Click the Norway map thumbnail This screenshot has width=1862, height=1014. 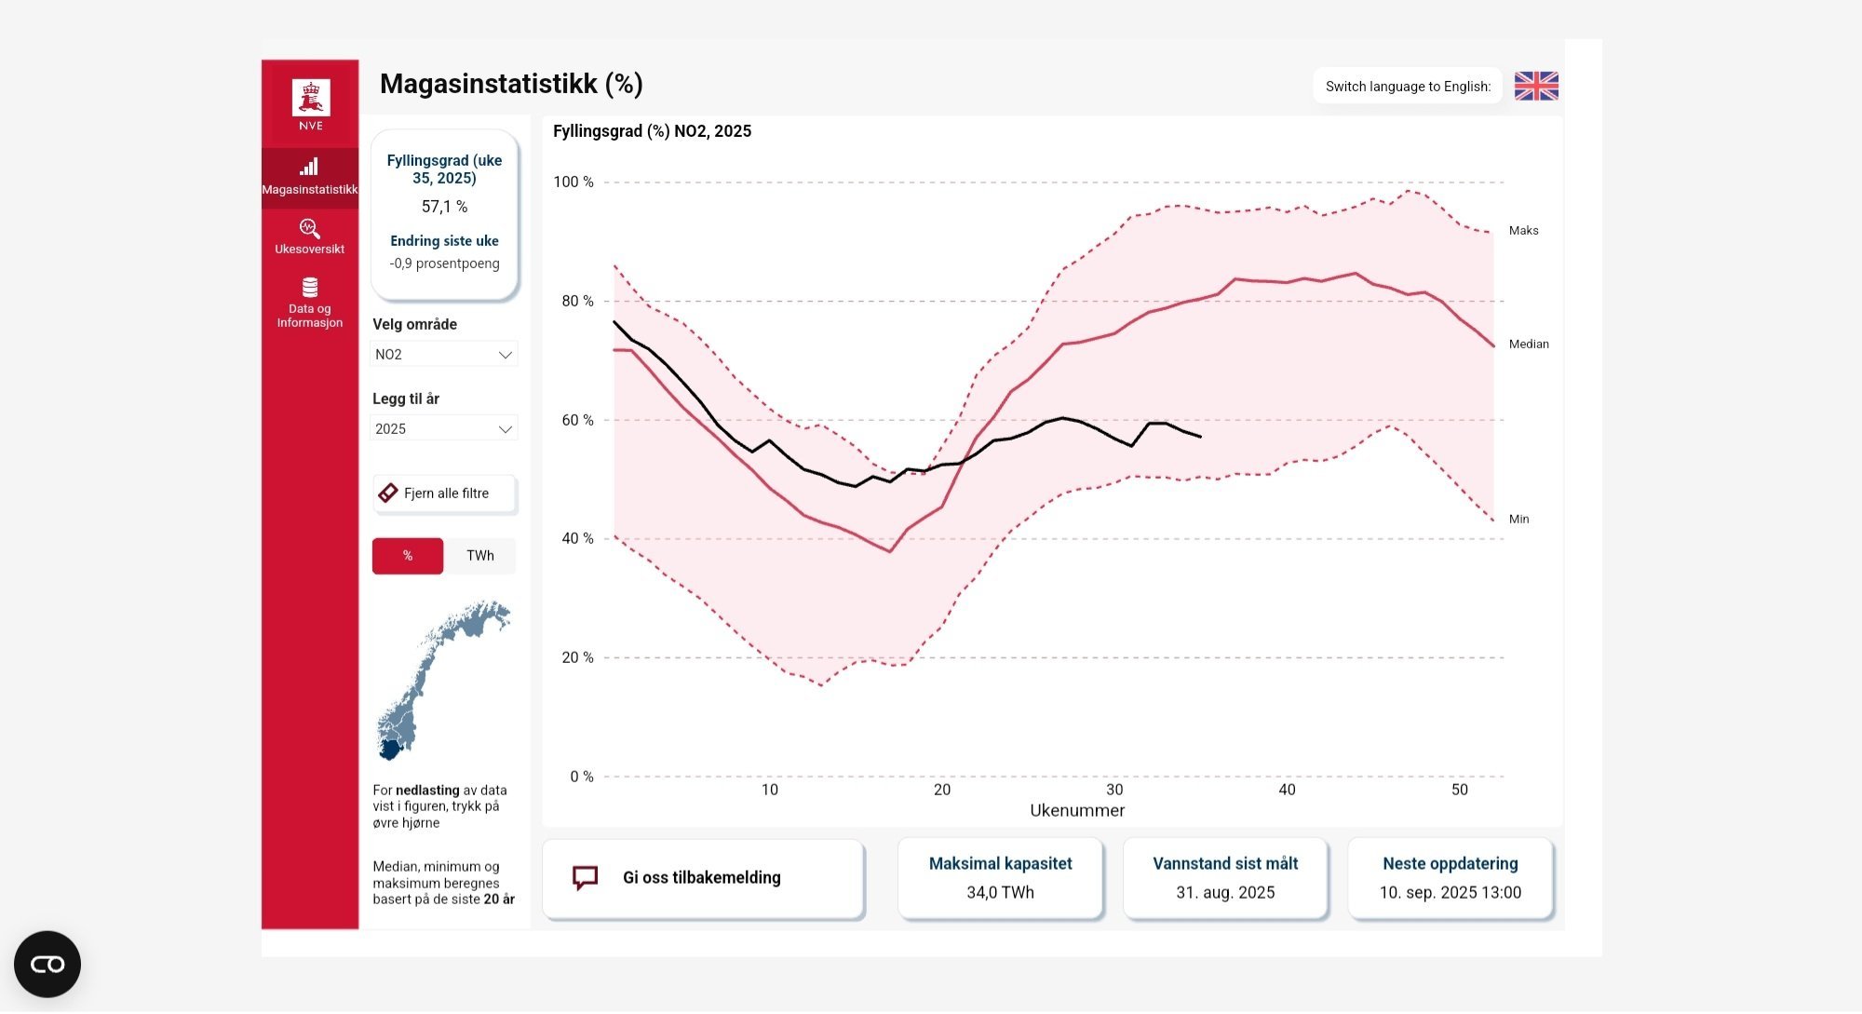pyautogui.click(x=444, y=681)
